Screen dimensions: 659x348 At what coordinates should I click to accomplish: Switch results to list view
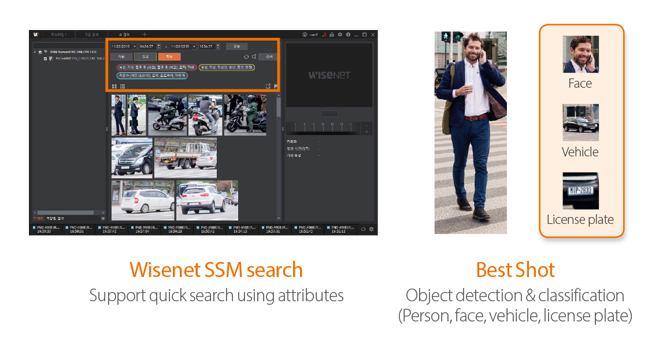[123, 86]
